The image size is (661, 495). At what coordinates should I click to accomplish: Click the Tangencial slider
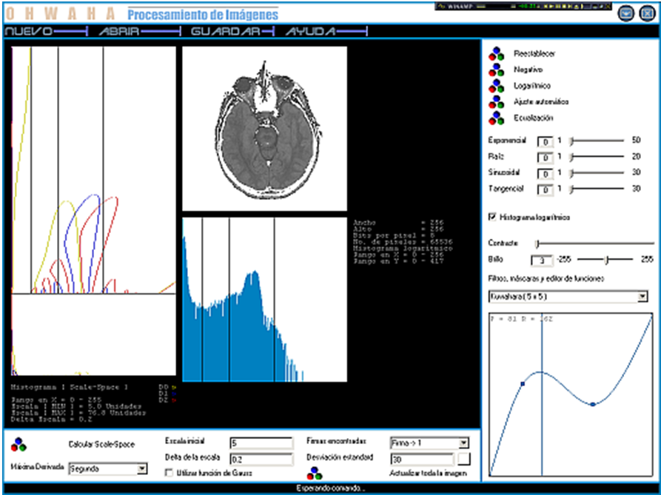[597, 189]
